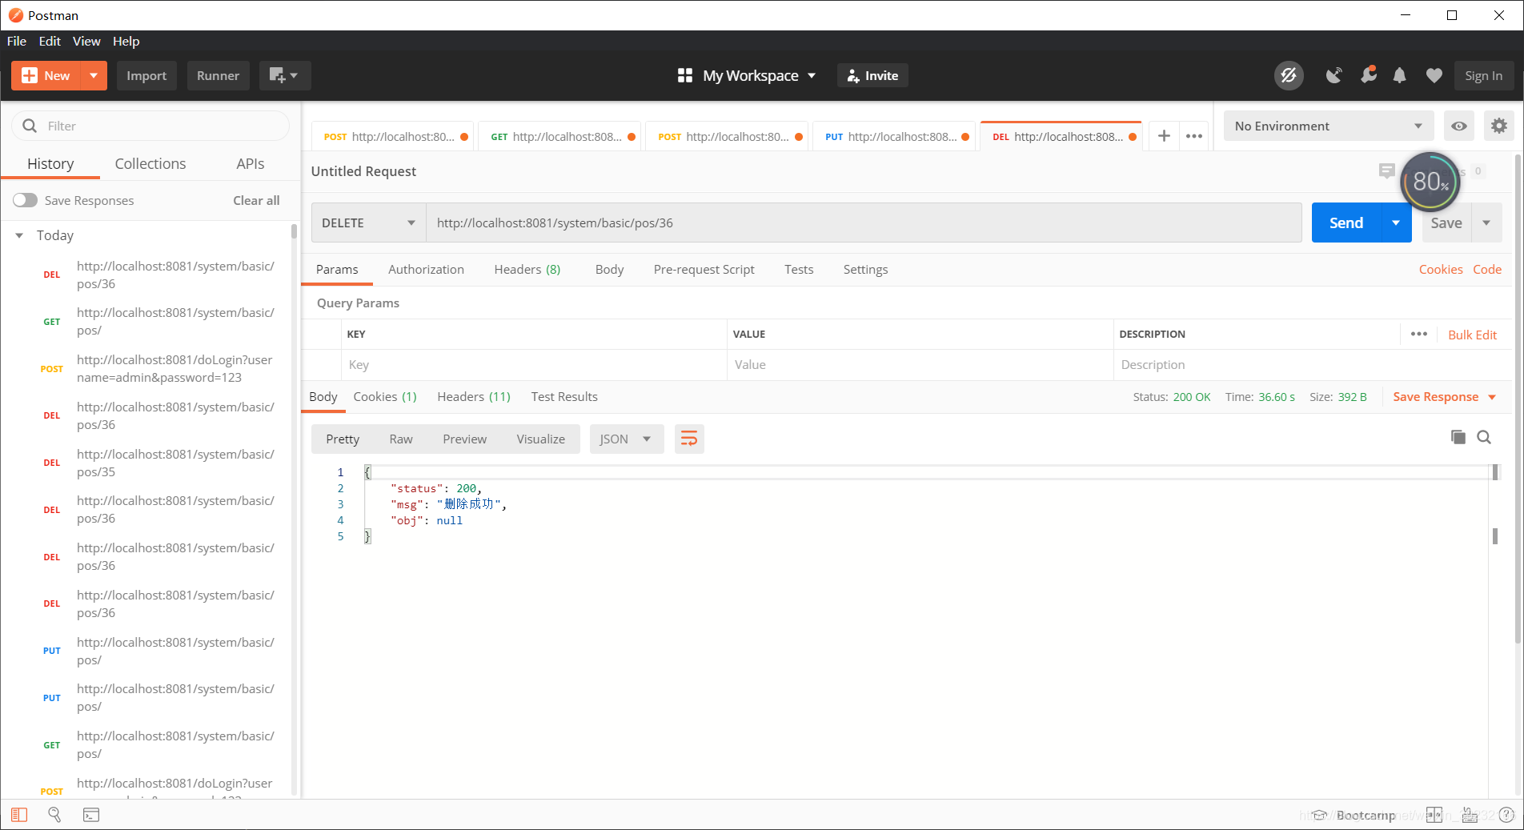Open the Postman console icon
This screenshot has width=1524, height=830.
91,815
